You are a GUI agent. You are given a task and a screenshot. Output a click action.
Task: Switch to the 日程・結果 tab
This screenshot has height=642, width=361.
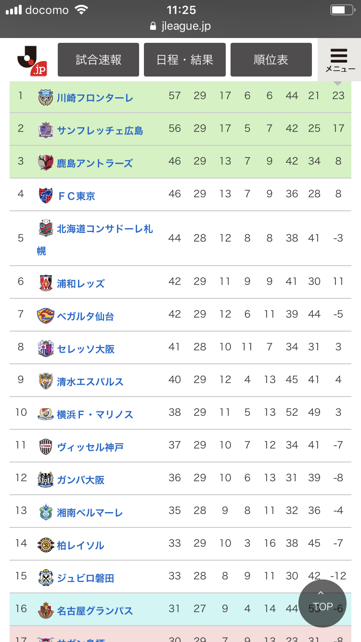tap(185, 60)
